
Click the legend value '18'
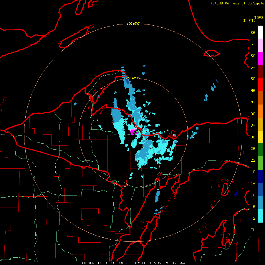253,172
